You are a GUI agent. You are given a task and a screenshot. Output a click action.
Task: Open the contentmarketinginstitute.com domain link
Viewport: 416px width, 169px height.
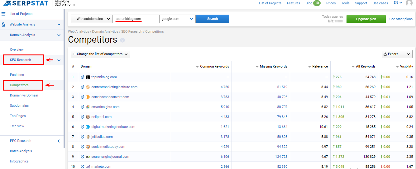(114, 87)
